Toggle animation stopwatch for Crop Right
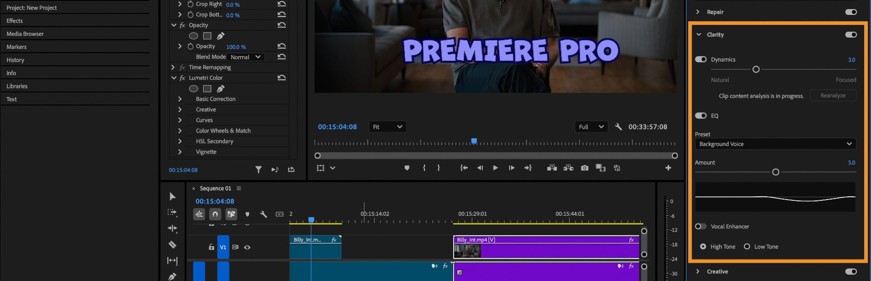 point(191,4)
